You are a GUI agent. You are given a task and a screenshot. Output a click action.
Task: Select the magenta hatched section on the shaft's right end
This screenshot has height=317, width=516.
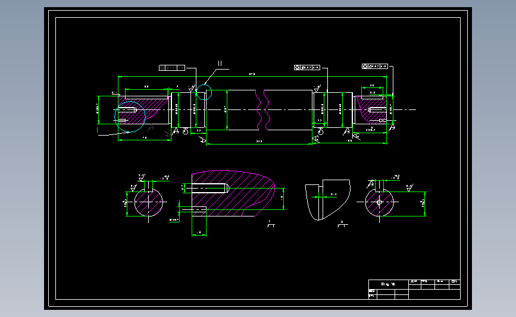[x=371, y=109]
